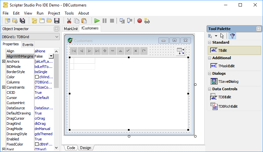Click the Add Watch glasses icon
This screenshot has width=263, height=152.
click(x=147, y=21)
